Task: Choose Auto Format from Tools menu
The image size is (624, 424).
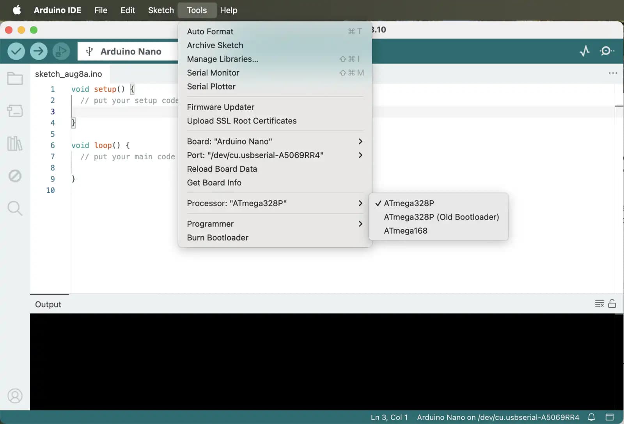Action: [275, 32]
